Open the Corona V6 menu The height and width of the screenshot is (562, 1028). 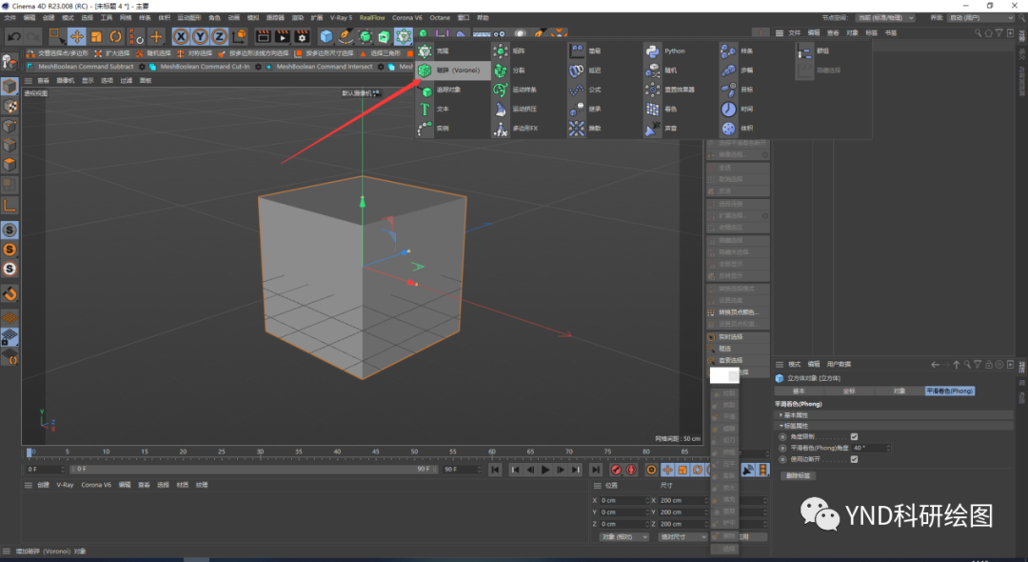(407, 18)
